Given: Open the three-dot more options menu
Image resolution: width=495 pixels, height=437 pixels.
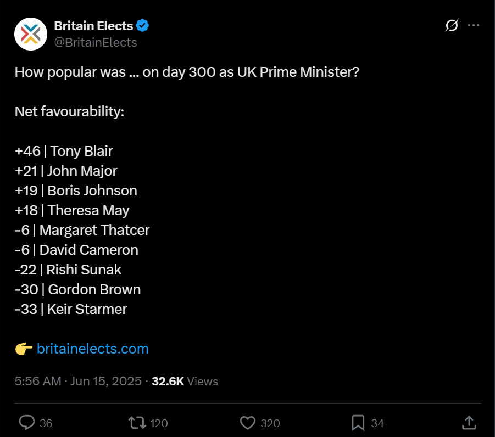Looking at the screenshot, I should click(x=474, y=25).
